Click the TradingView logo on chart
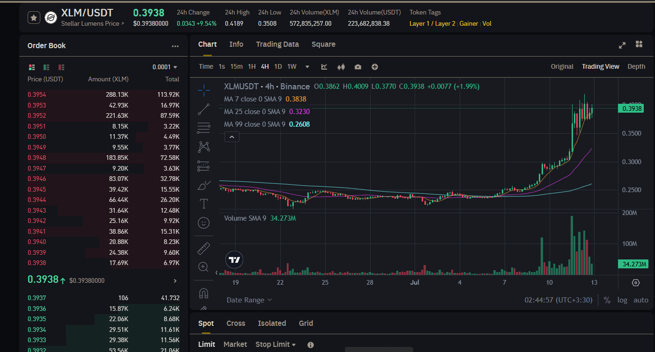This screenshot has width=655, height=352. coord(234,260)
